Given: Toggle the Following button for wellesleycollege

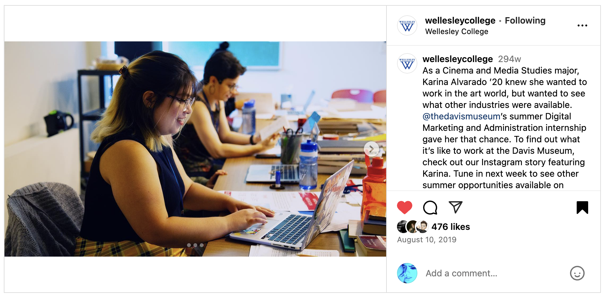Looking at the screenshot, I should tap(525, 20).
